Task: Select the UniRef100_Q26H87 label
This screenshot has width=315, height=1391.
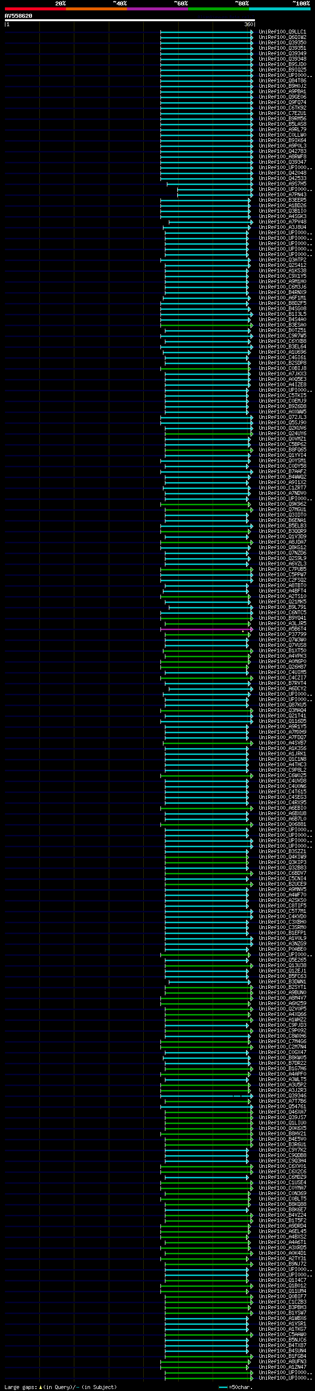Action: pos(282,667)
